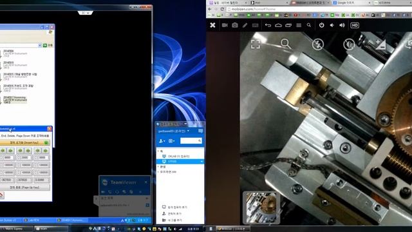The image size is (412, 232).
Task: Collapse the session list section in TeamViewer panel
Action: [147, 198]
